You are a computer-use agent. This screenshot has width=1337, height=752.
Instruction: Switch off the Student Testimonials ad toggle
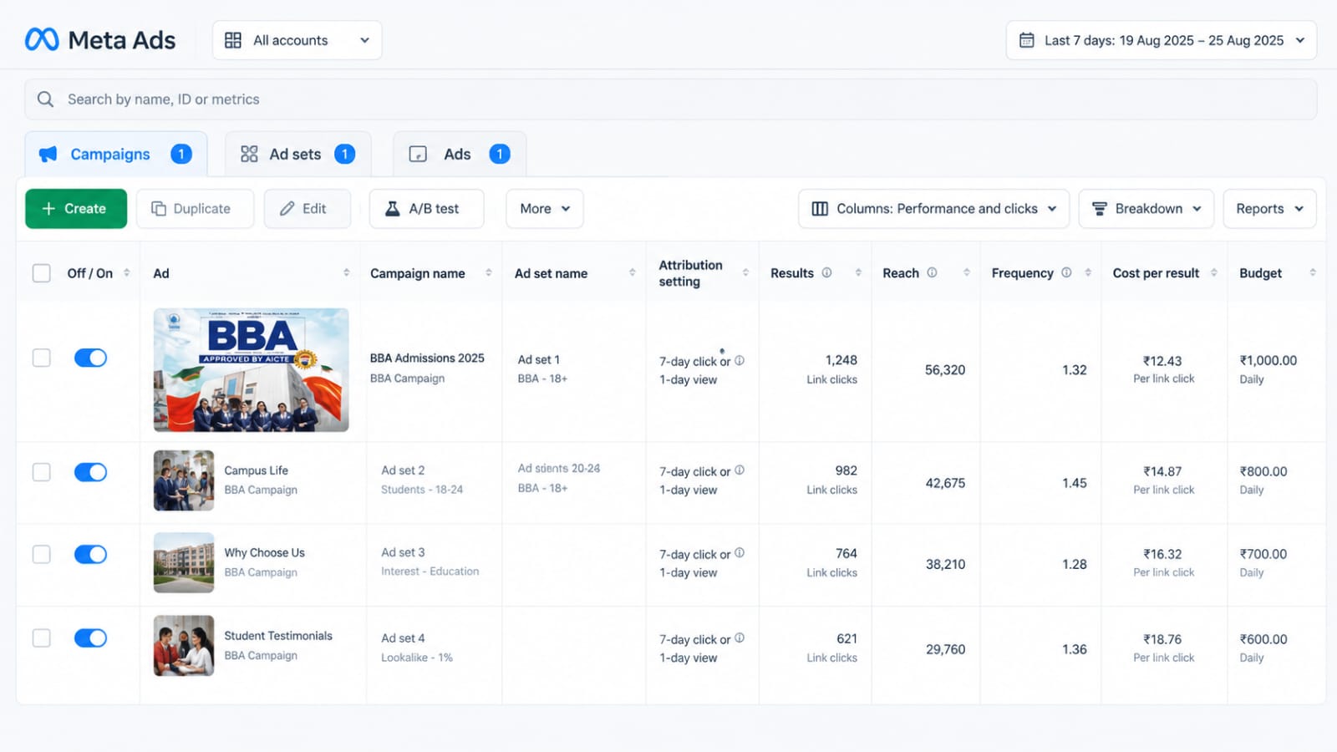pos(90,638)
